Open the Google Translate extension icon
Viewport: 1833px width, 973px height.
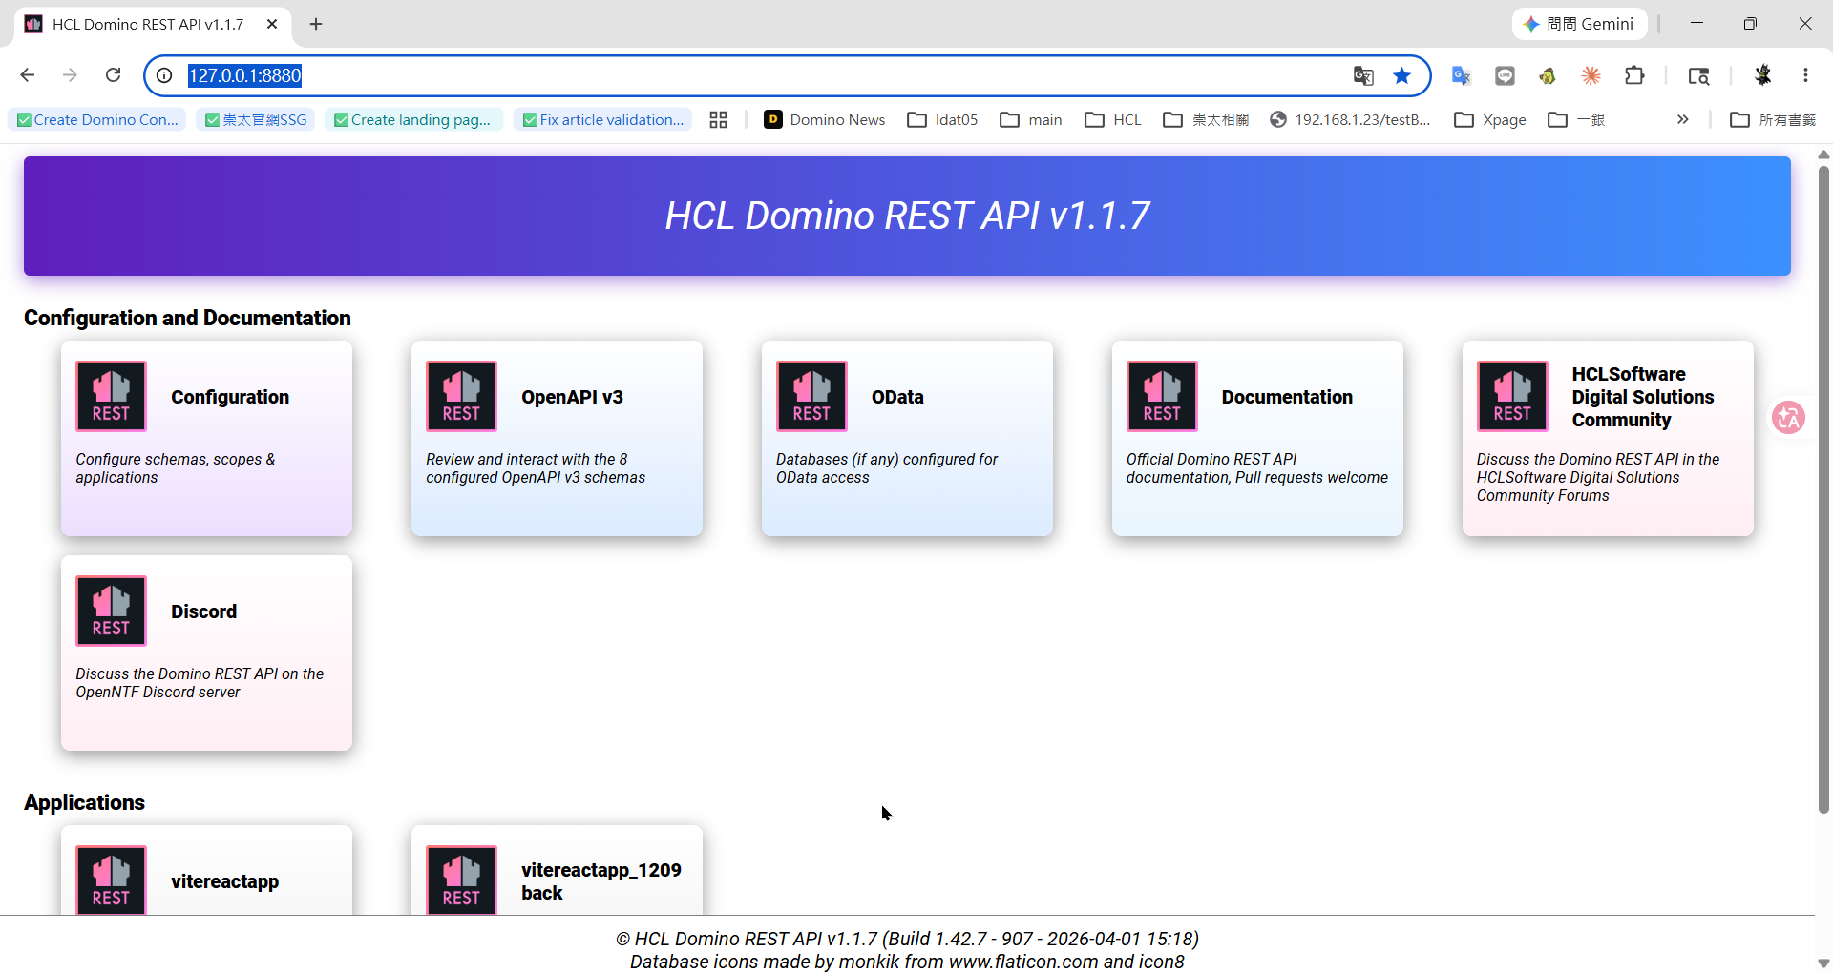[x=1462, y=75]
